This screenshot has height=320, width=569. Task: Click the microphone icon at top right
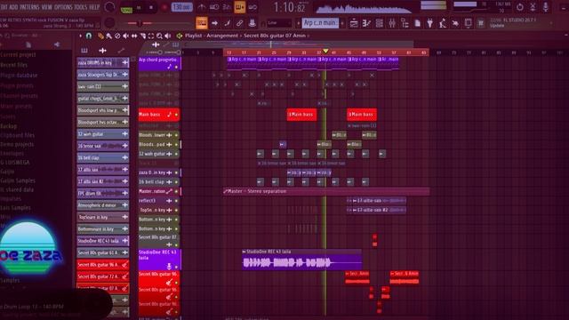pyautogui.click(x=545, y=7)
